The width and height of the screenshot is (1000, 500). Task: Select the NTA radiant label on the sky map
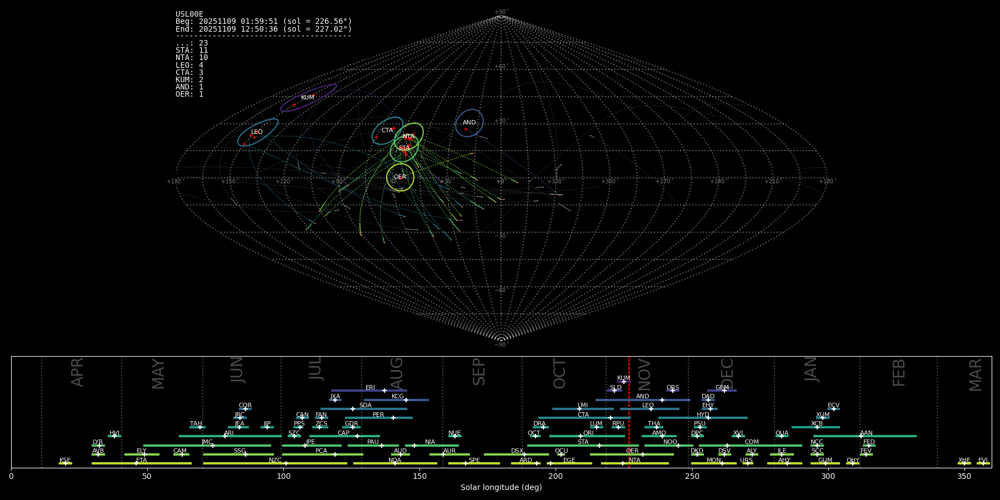[408, 137]
